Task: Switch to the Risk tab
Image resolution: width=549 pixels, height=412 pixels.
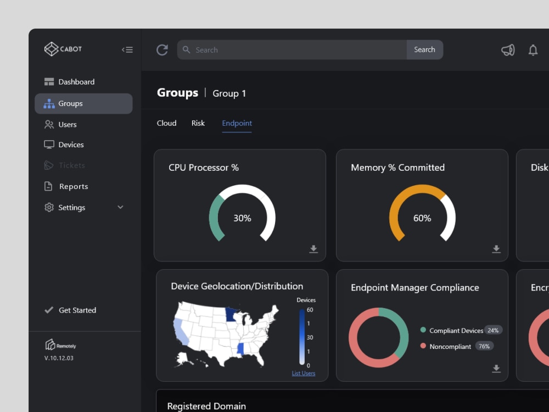Action: pos(198,123)
